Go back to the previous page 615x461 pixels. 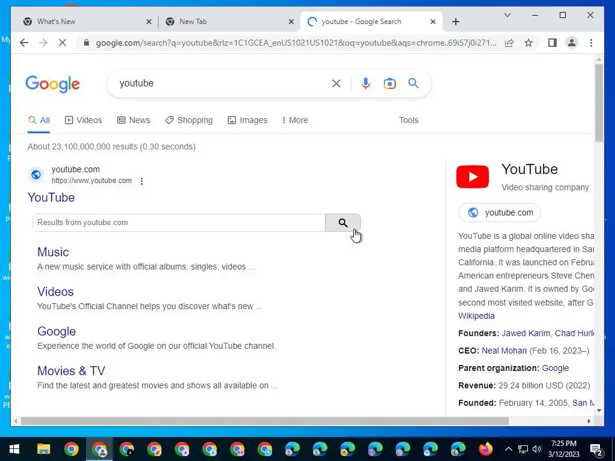pos(24,43)
